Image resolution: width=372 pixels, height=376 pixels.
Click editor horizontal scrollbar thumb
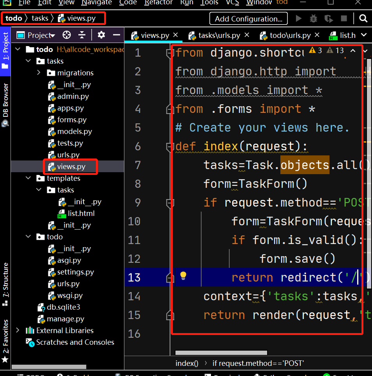click(221, 353)
